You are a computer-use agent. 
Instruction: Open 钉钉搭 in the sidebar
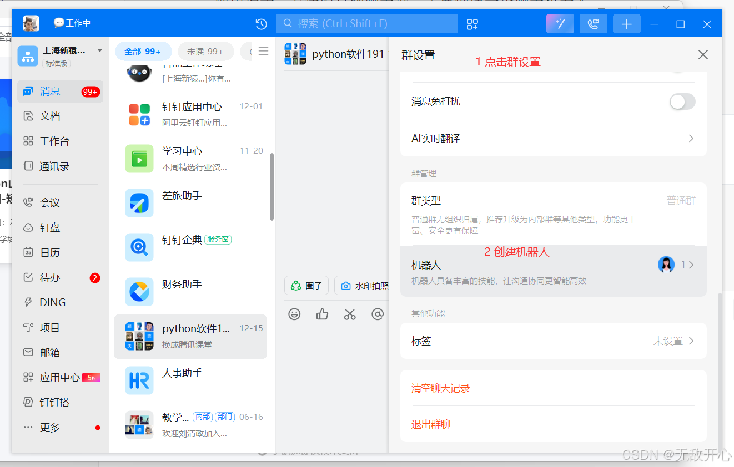click(x=60, y=403)
